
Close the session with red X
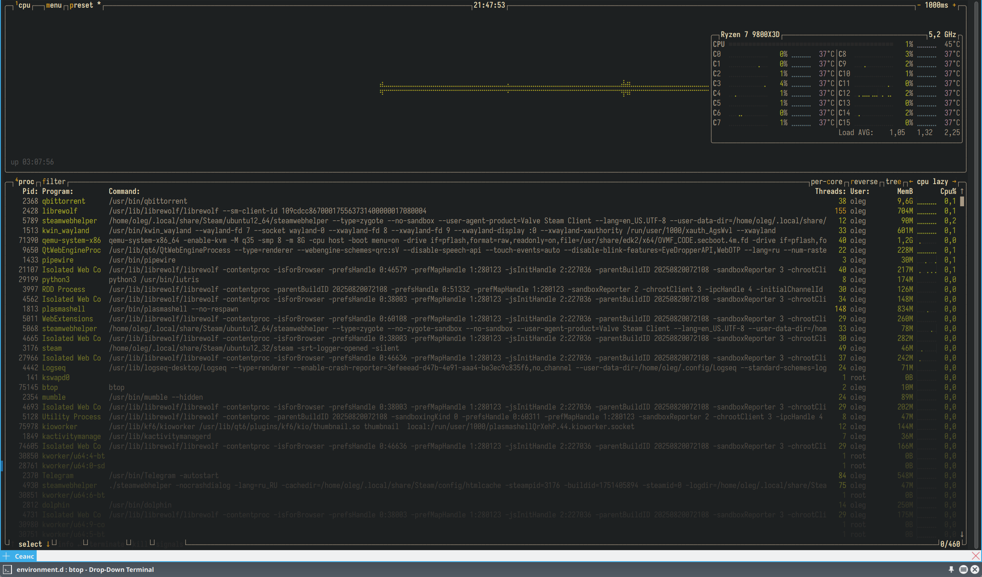pos(976,556)
